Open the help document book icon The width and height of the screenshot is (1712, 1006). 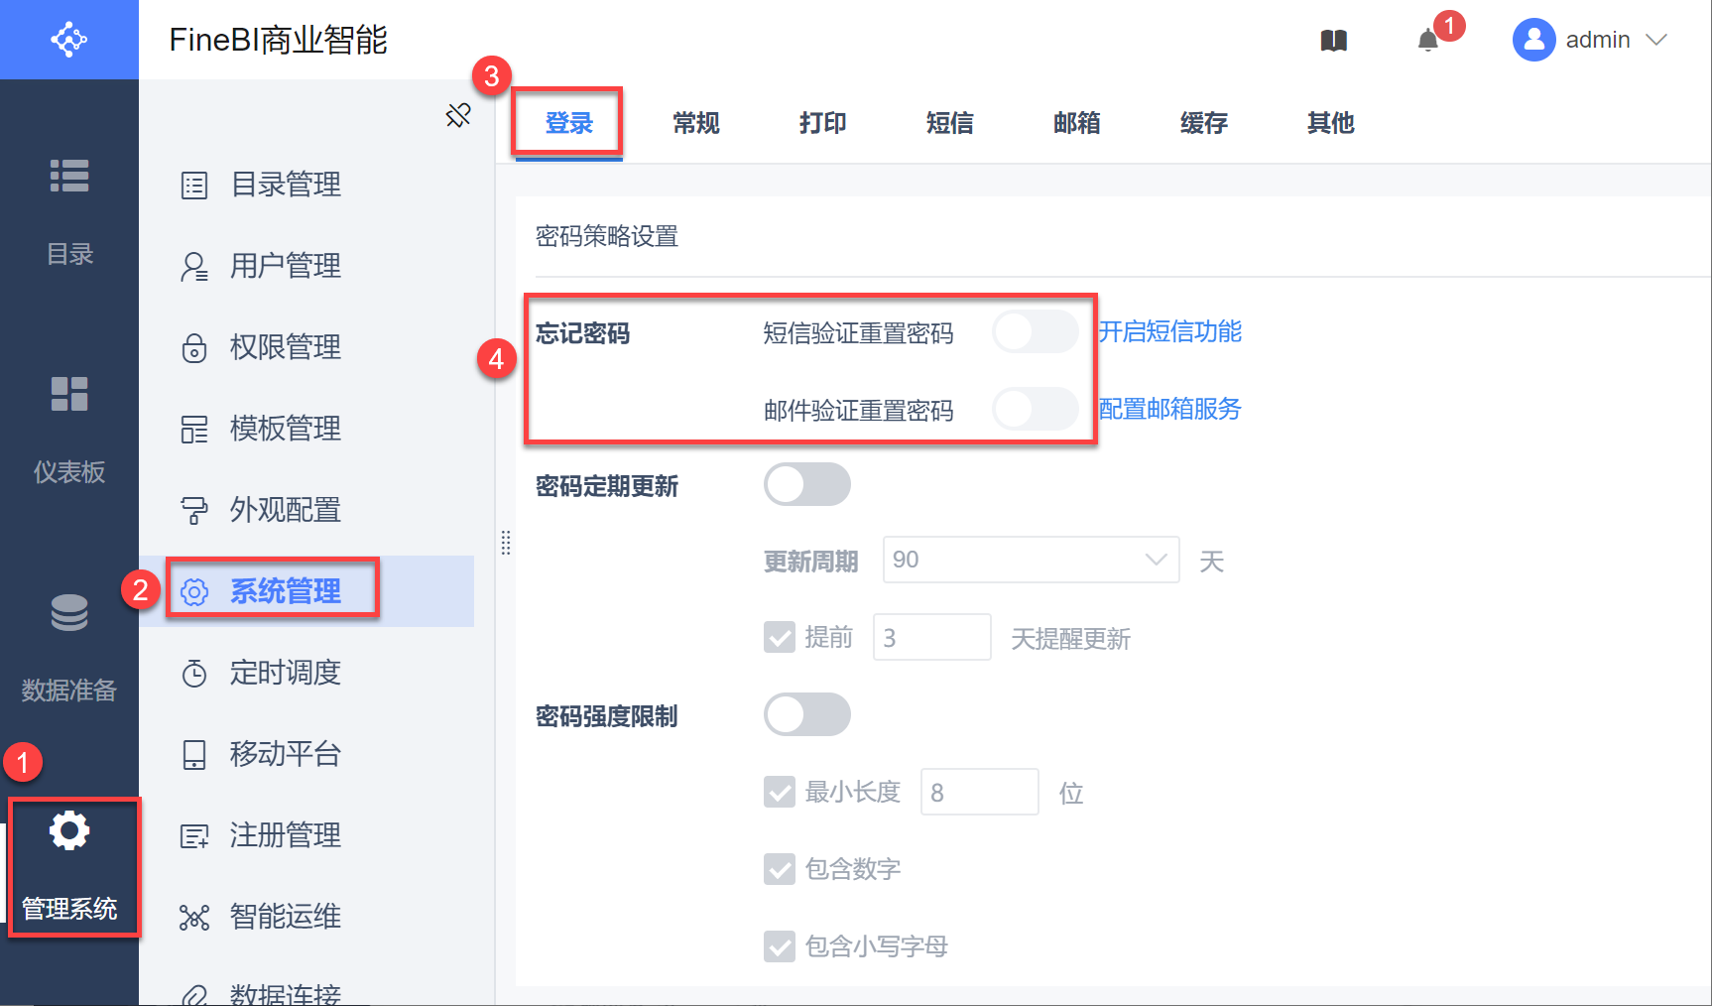[x=1334, y=41]
